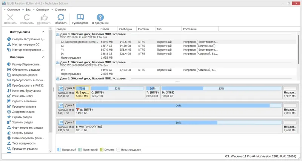Launch the clone wizard (Мастер клонирования)
The width and height of the screenshot is (302, 161).
click(x=26, y=50)
